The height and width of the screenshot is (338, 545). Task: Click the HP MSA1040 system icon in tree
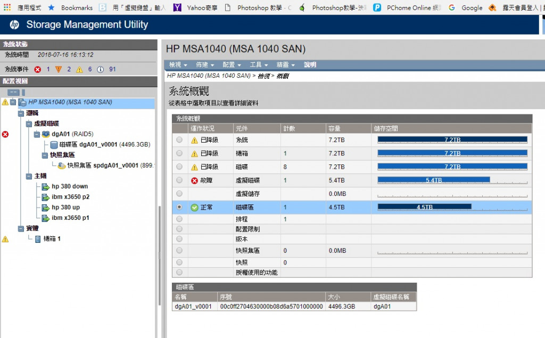[22, 102]
